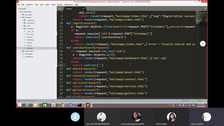The width and height of the screenshot is (224, 126).
Task: Close the views.py tab
Action: 83,9
